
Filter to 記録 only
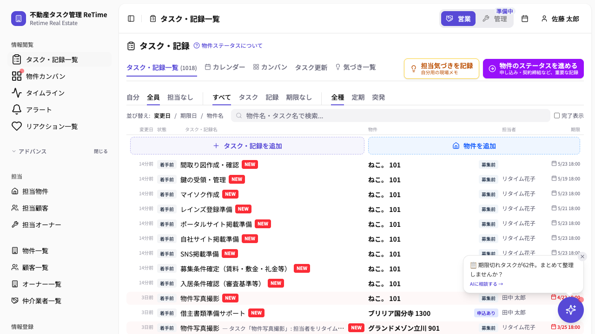[272, 97]
